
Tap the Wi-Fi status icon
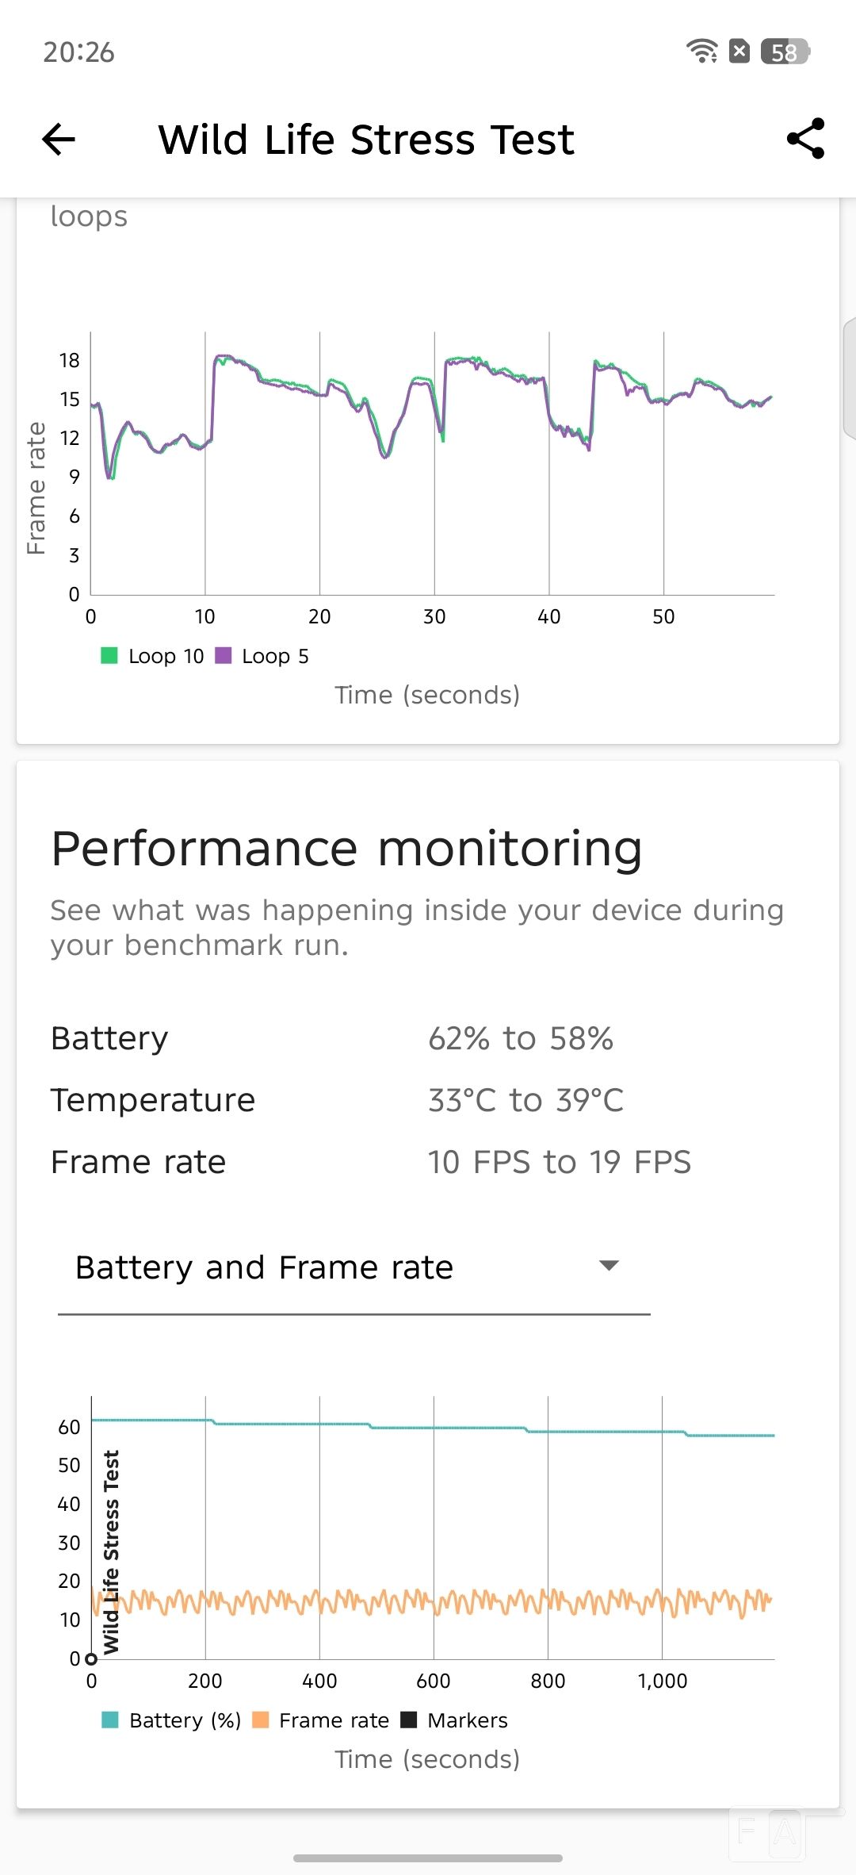pyautogui.click(x=702, y=52)
